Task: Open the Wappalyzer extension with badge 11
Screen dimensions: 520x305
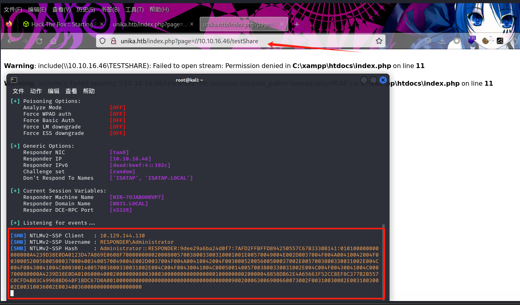Action: tap(471, 40)
